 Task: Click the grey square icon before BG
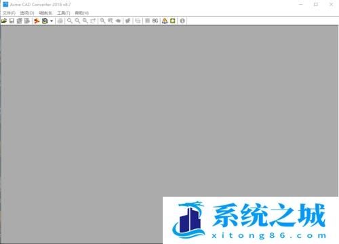147,21
